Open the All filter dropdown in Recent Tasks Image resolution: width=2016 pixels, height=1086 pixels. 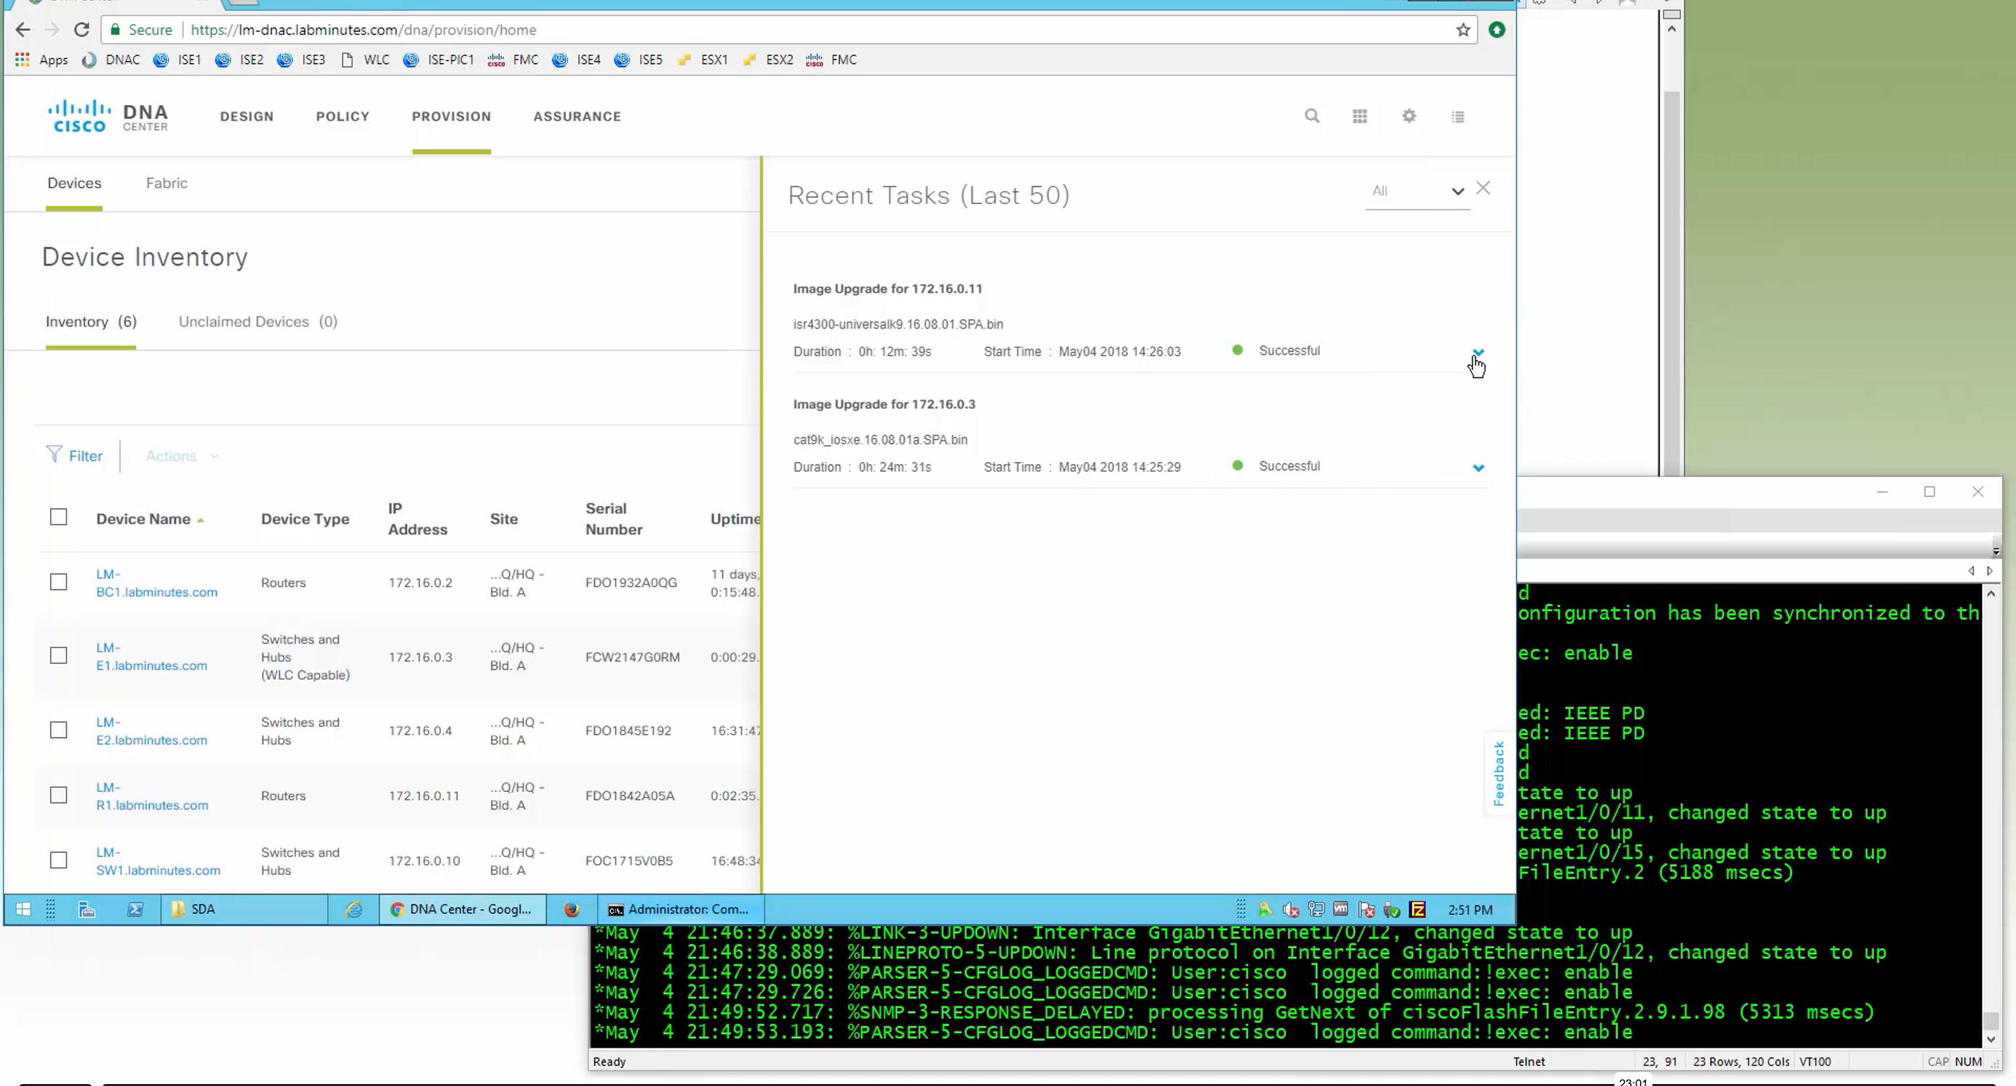1417,191
